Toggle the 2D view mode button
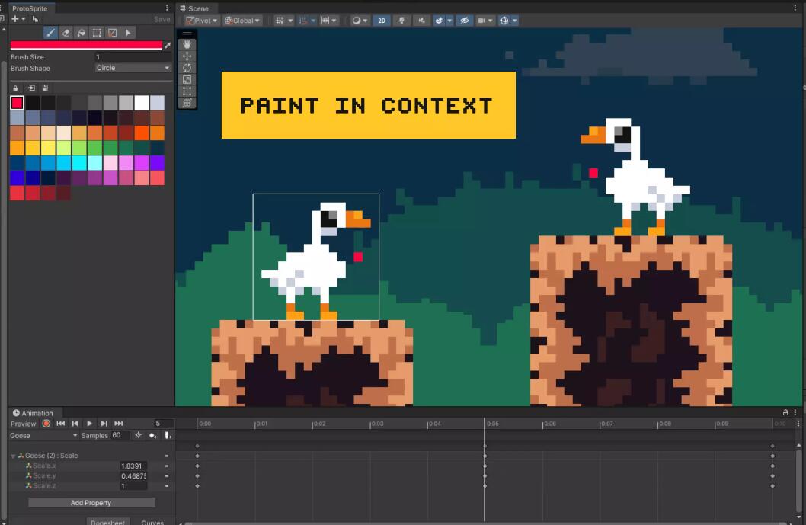Image resolution: width=806 pixels, height=525 pixels. [x=382, y=21]
